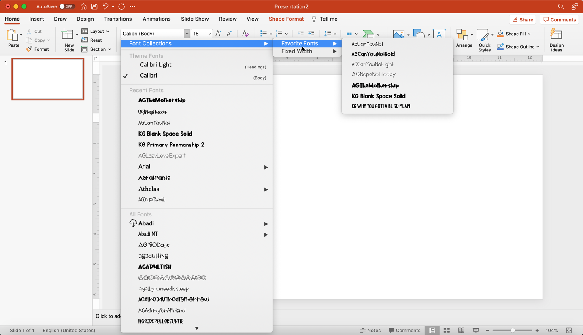Switch to Slide Sorter view icon
The width and height of the screenshot is (583, 335).
(x=447, y=331)
